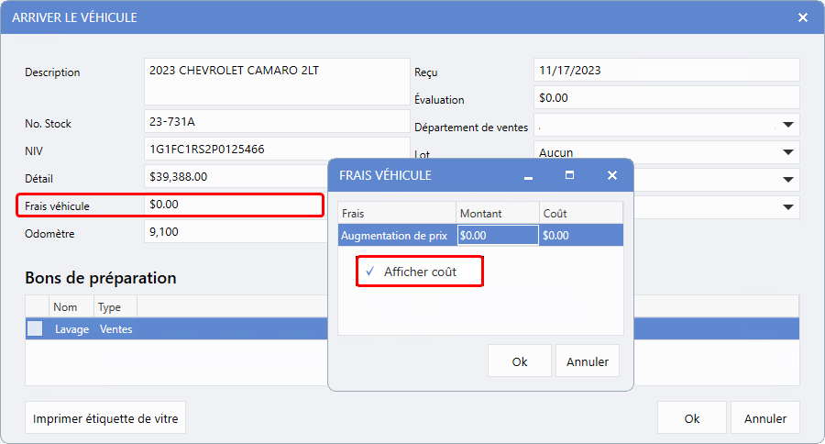
Task: Click Imprimer étiquette de vitre button
Action: (x=106, y=418)
